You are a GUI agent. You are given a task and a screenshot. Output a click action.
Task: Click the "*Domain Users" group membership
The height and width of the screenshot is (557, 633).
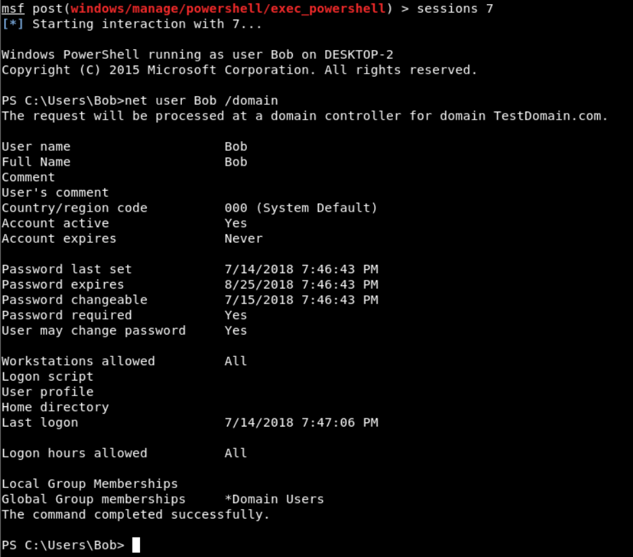click(x=274, y=500)
